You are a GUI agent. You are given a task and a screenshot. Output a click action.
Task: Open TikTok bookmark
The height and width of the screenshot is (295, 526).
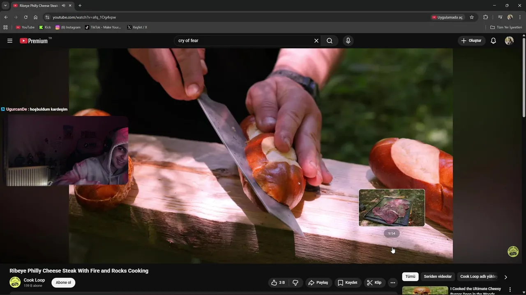(x=103, y=27)
